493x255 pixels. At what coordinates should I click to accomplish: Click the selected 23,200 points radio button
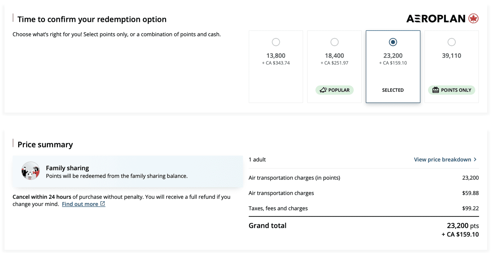tap(393, 42)
